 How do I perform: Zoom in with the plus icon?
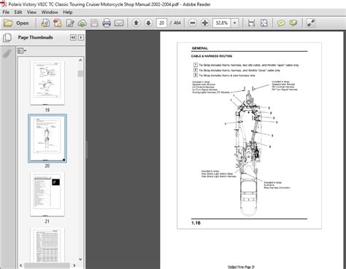[205, 23]
